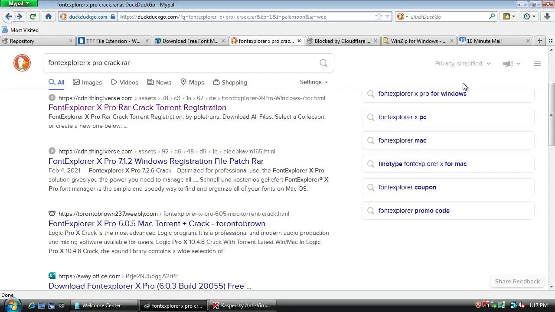
Task: Search suggestion fontexplorer coupon
Action: tap(448, 187)
